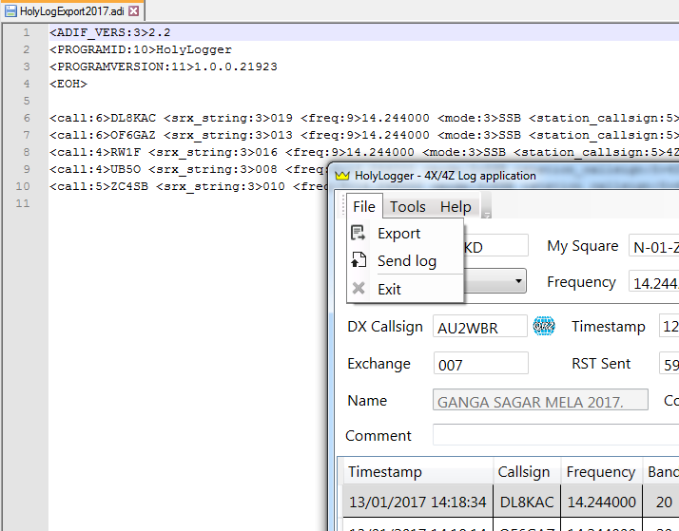
Task: Click the empty Comment input field
Action: pos(555,435)
